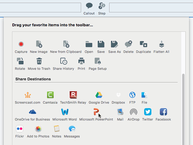Select the File Finder icon

pyautogui.click(x=144, y=95)
